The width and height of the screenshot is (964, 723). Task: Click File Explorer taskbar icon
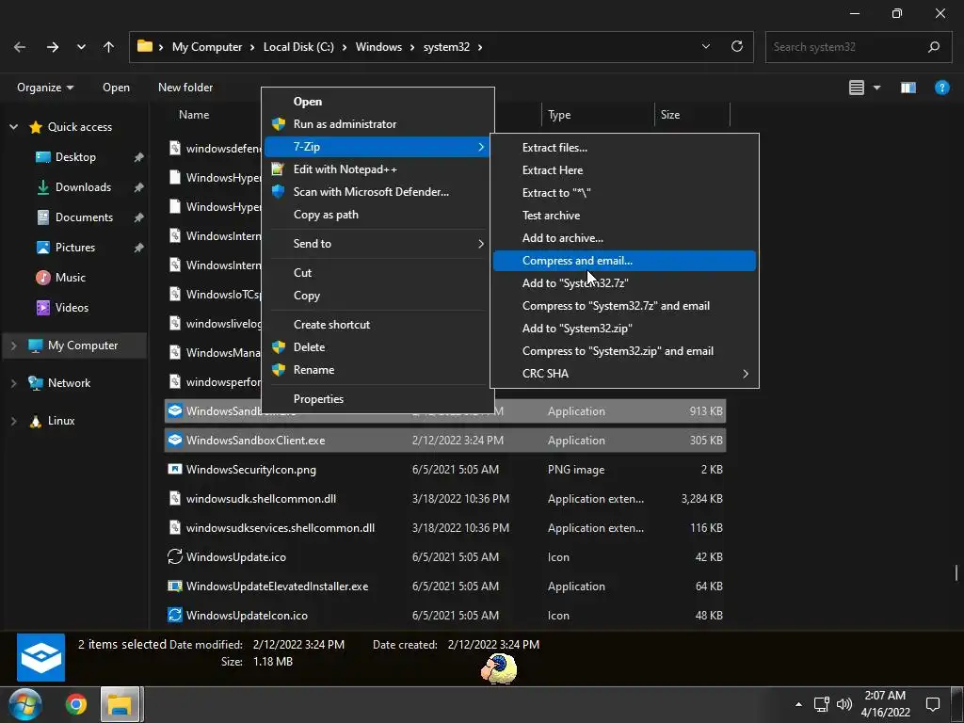tap(120, 704)
